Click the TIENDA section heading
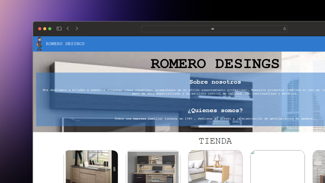The width and height of the screenshot is (325, 183). tap(215, 141)
